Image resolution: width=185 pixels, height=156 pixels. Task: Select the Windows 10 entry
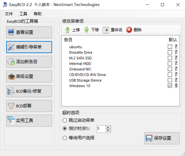[x=80, y=86]
